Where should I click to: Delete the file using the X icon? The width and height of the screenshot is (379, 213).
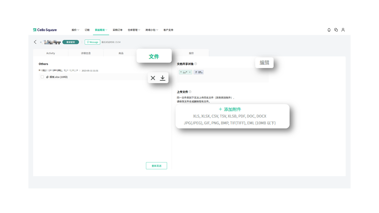coord(153,78)
